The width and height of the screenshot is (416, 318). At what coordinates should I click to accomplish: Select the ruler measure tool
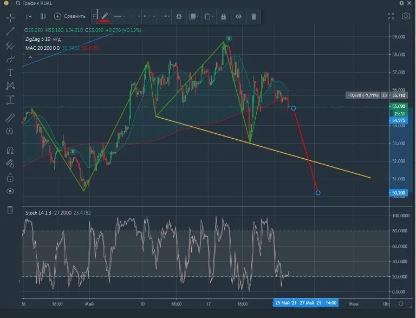click(10, 118)
